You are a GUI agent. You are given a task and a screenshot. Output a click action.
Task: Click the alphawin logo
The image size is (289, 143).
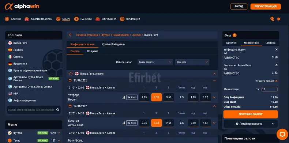[x=22, y=7]
